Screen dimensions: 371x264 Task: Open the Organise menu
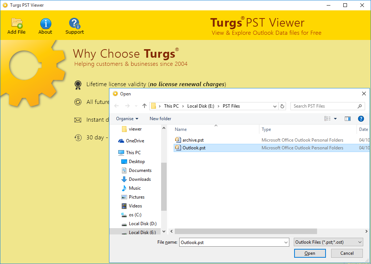tap(127, 119)
